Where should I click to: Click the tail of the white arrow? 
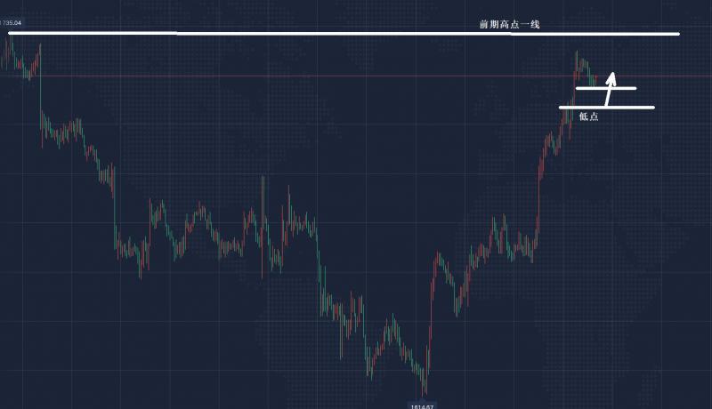[607, 105]
